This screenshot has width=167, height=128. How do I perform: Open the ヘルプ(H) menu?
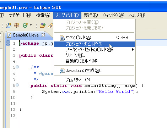pos(137,15)
